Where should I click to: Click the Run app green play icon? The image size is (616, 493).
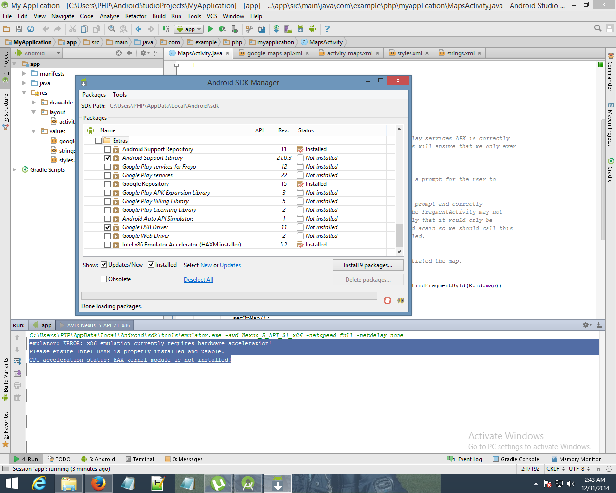point(210,29)
